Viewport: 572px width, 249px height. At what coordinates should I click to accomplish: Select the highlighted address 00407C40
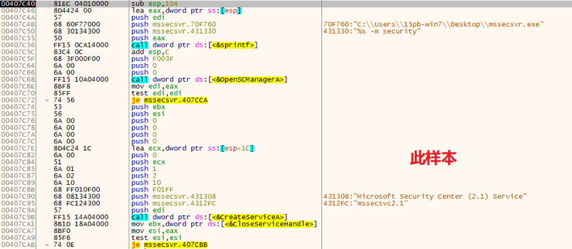tap(17, 4)
